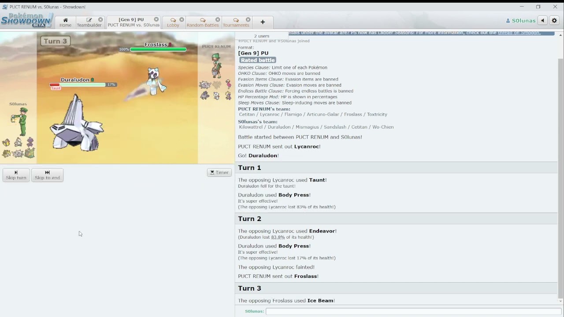Click PUCT RENUM's Flamigo team icon
564x317 pixels.
(228, 84)
